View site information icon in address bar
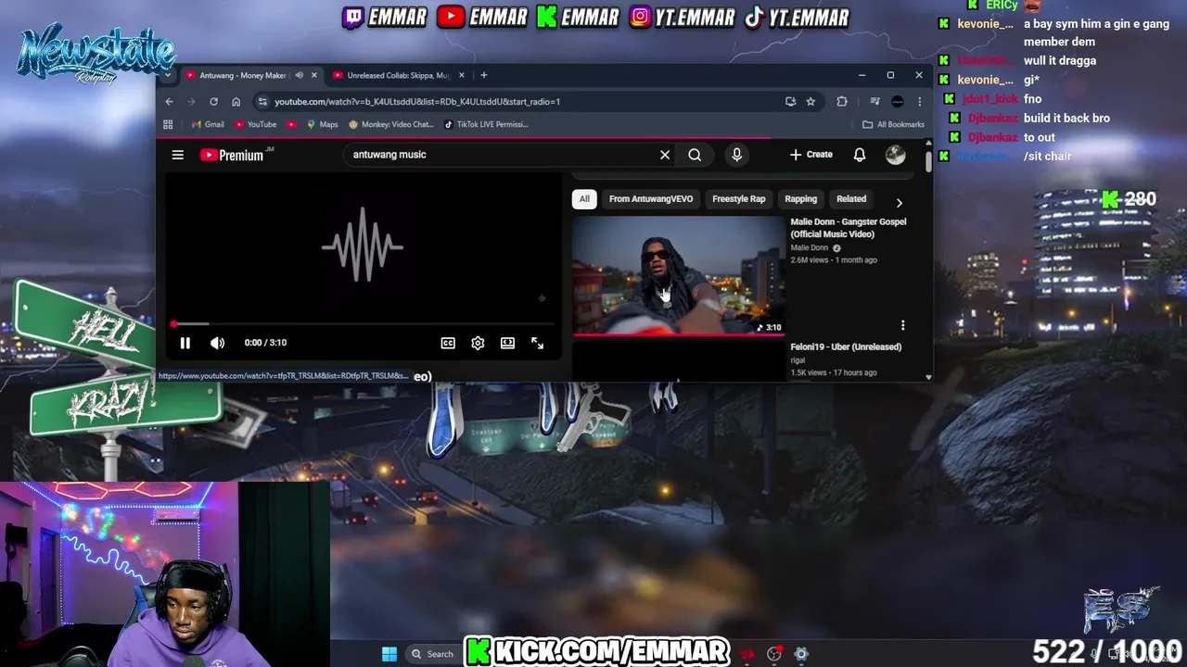 coord(262,102)
